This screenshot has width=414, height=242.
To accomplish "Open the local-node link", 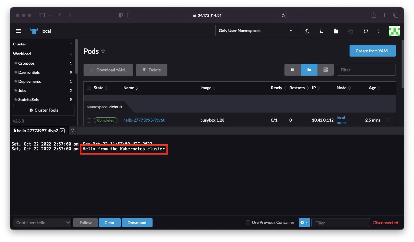I will tap(342, 120).
